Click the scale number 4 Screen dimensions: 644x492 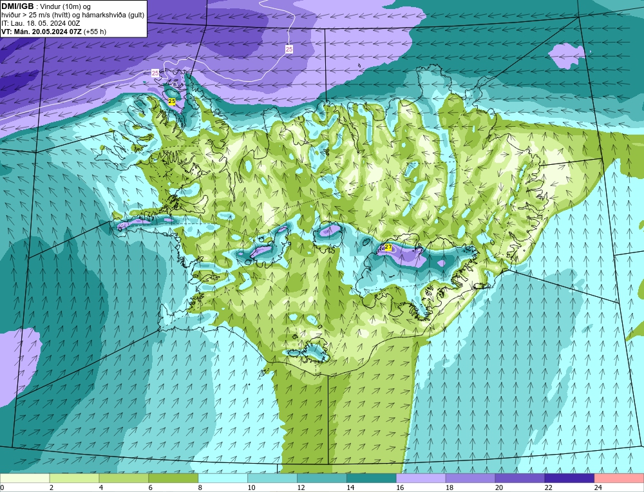tap(101, 487)
